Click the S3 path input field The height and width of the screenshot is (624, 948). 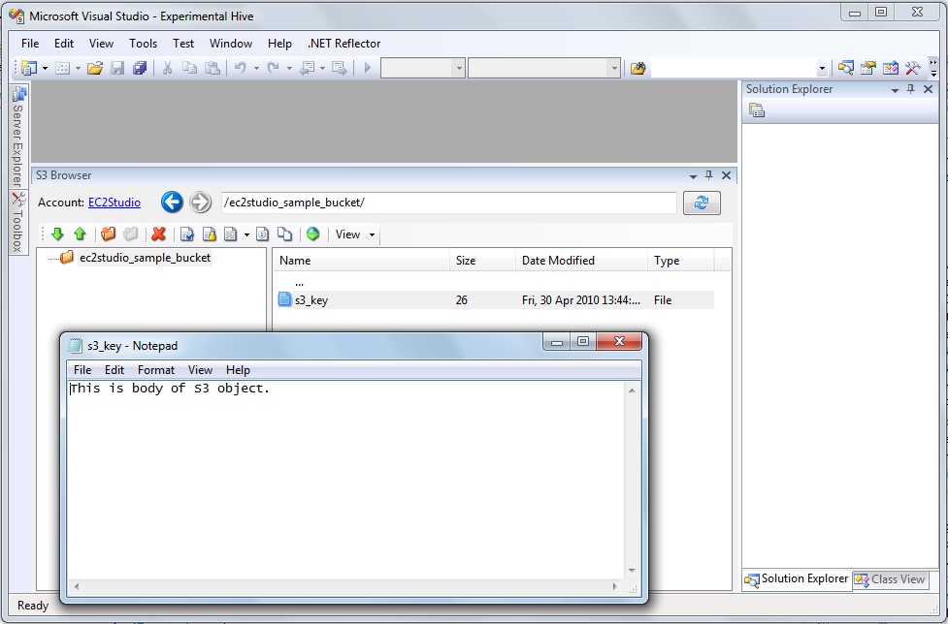pyautogui.click(x=449, y=203)
